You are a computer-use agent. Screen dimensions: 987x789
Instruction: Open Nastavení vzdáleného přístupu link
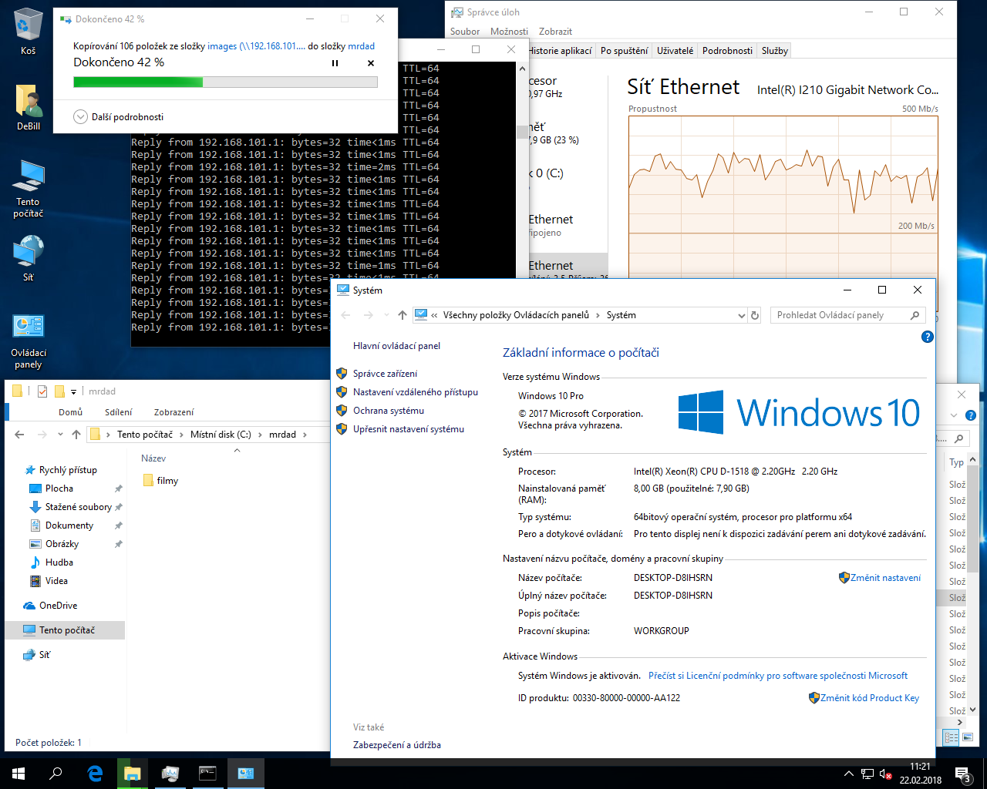pyautogui.click(x=416, y=392)
